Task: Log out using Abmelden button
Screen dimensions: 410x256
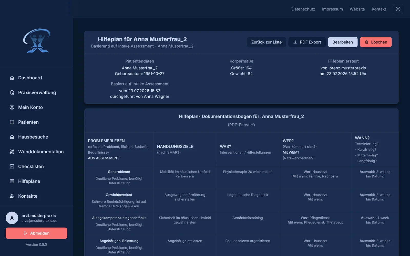Action: 36,233
